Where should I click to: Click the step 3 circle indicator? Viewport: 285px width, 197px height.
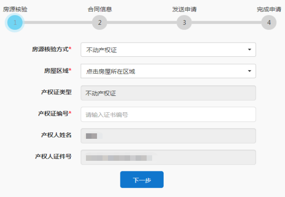tap(184, 22)
